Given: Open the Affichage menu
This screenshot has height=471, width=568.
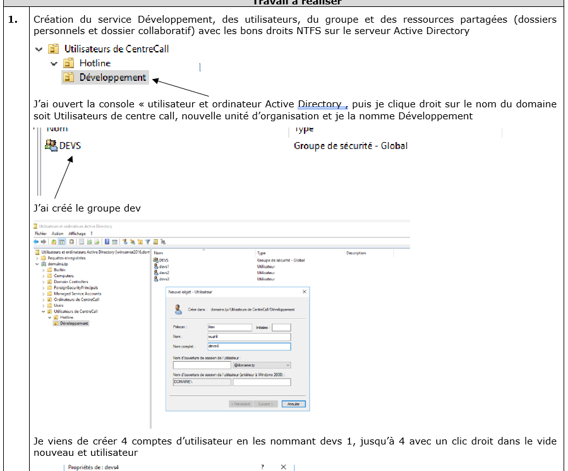Looking at the screenshot, I should pyautogui.click(x=77, y=234).
